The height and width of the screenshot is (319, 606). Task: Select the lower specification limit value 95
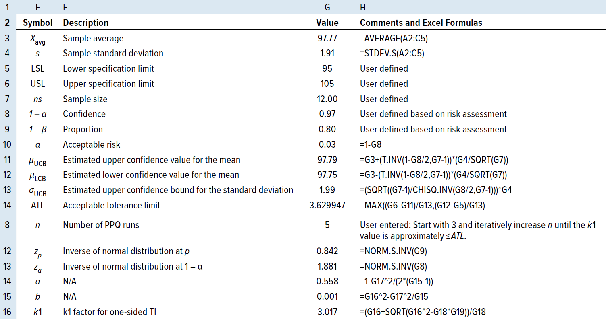click(x=327, y=69)
